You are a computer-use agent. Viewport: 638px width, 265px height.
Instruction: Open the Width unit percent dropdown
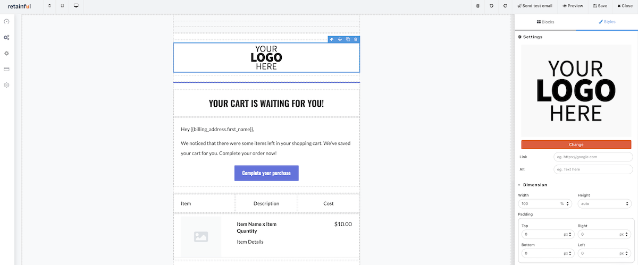pos(564,203)
